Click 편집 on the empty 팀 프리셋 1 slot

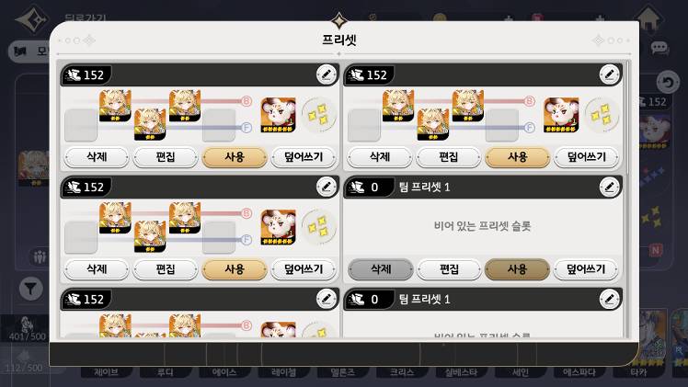pos(449,269)
